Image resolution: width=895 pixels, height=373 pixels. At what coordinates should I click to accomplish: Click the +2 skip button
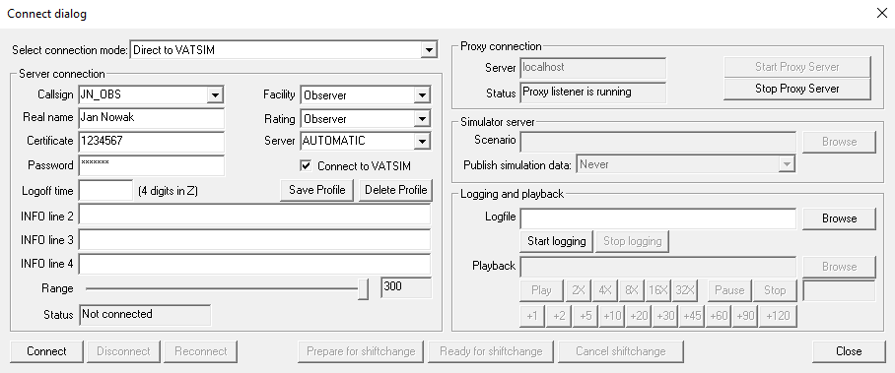click(559, 316)
